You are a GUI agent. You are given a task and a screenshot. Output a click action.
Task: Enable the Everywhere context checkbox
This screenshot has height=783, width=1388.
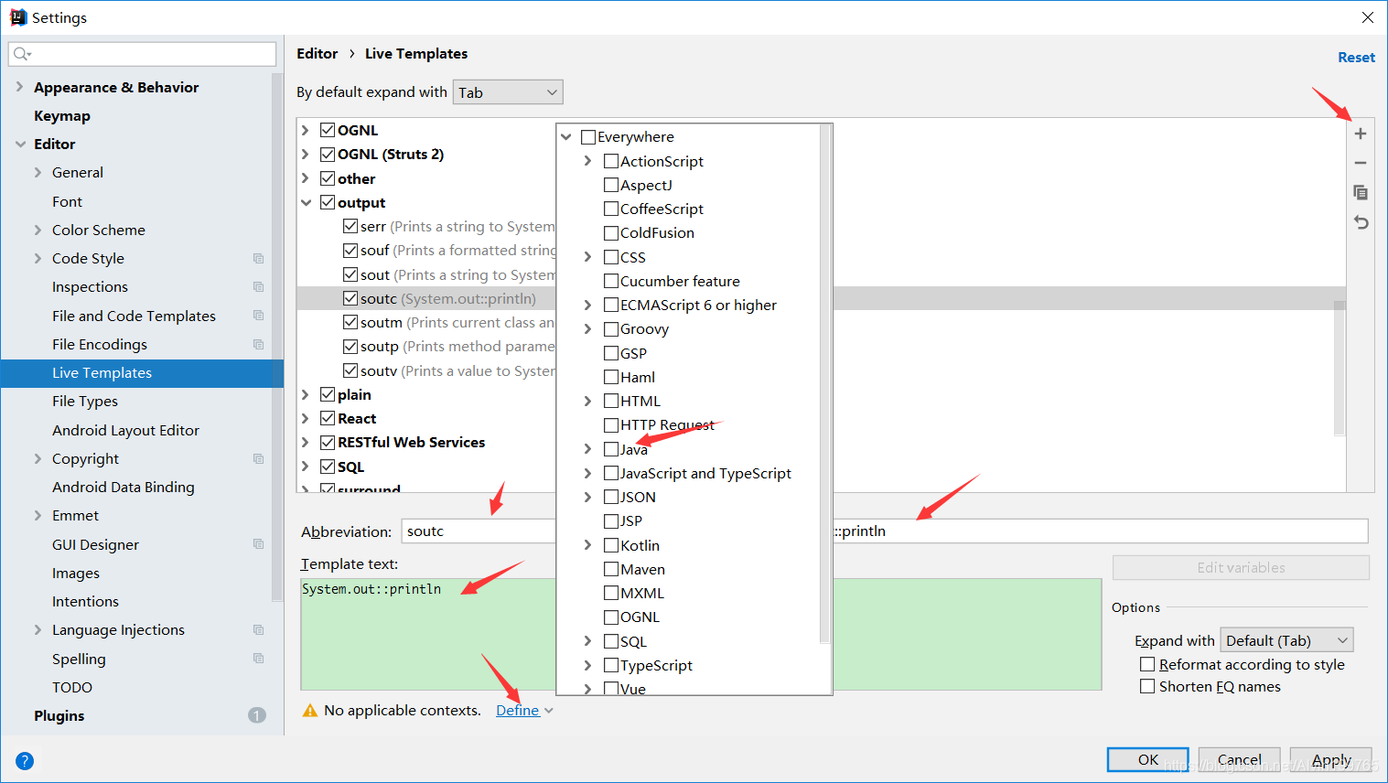click(588, 137)
